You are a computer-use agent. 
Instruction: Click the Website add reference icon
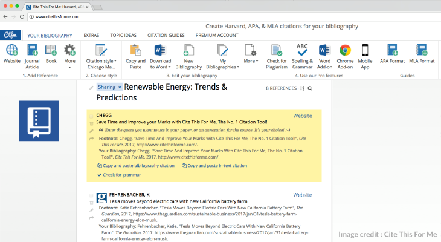12,50
